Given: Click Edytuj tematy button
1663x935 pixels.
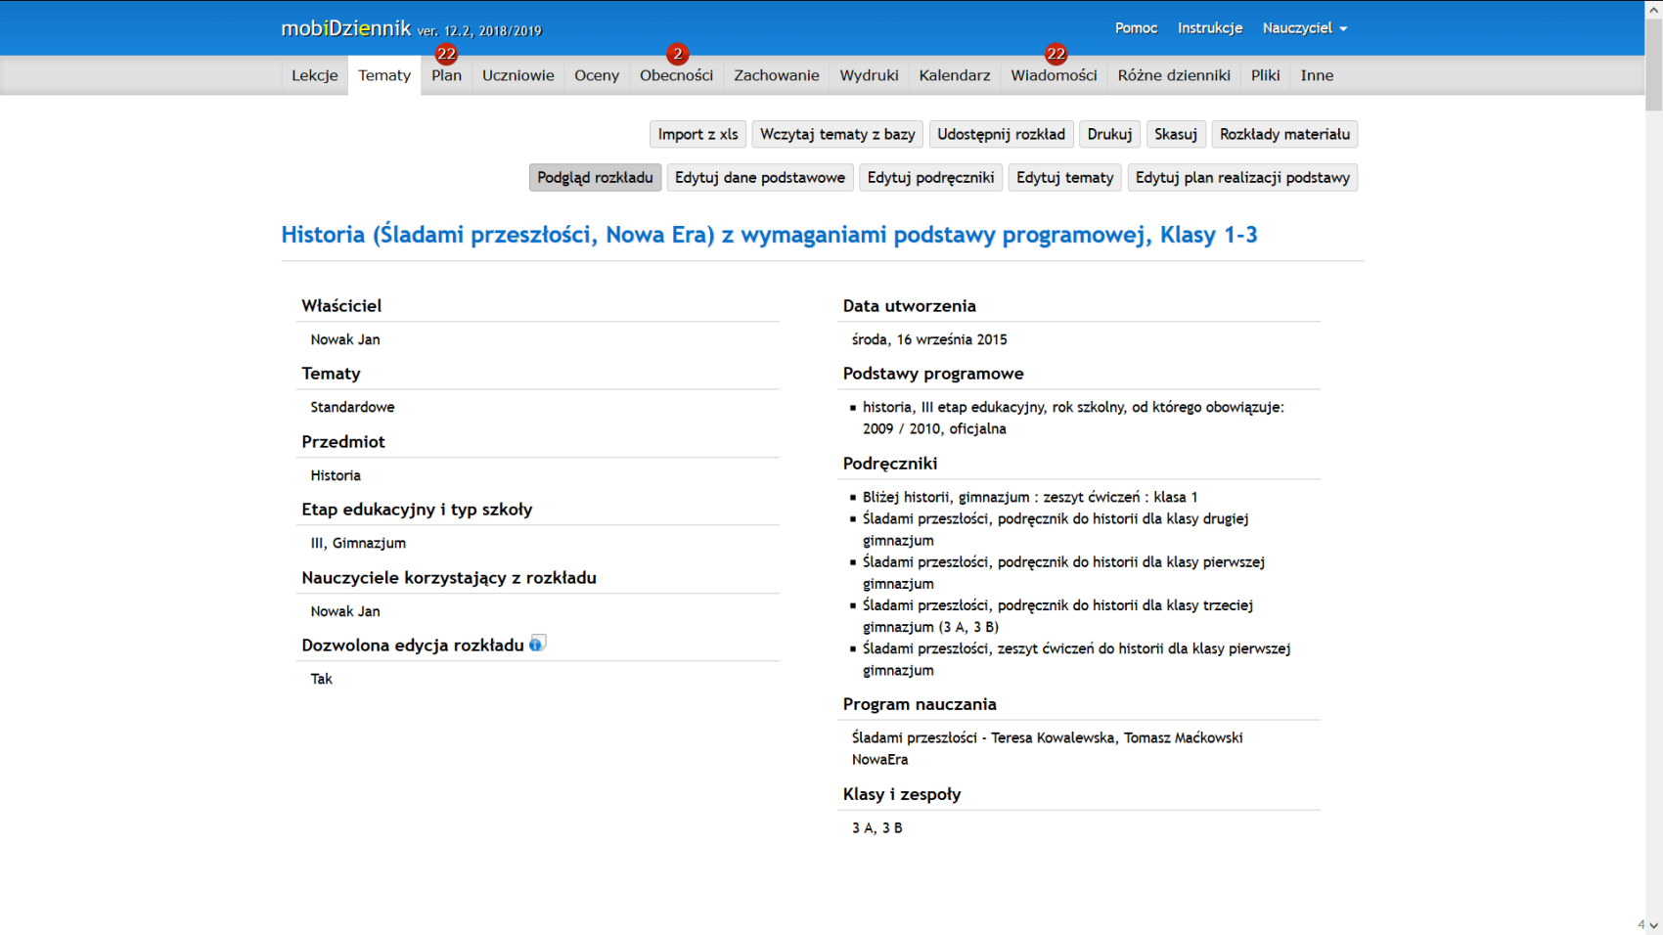Looking at the screenshot, I should [x=1065, y=177].
